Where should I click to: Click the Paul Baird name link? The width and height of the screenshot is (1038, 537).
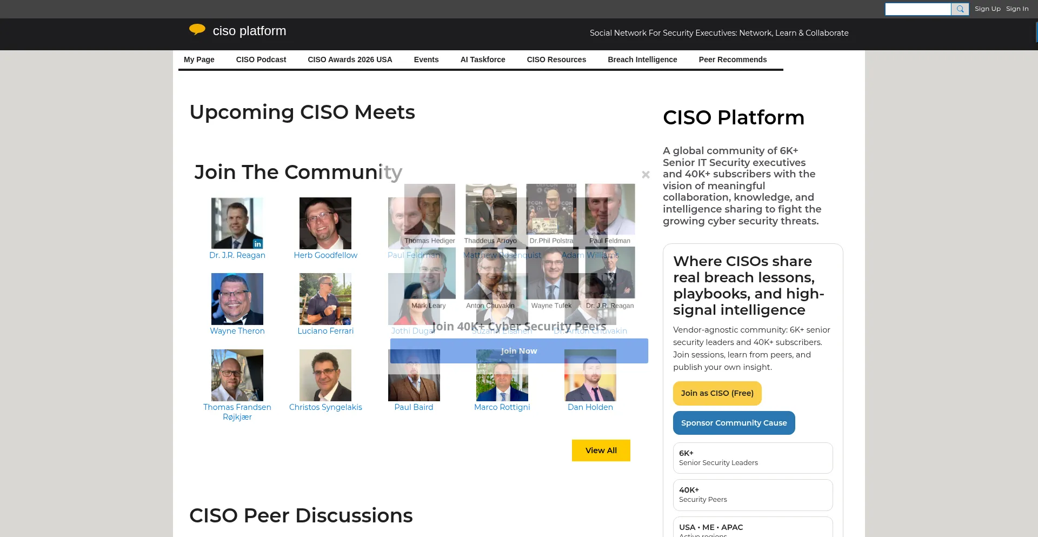[414, 407]
